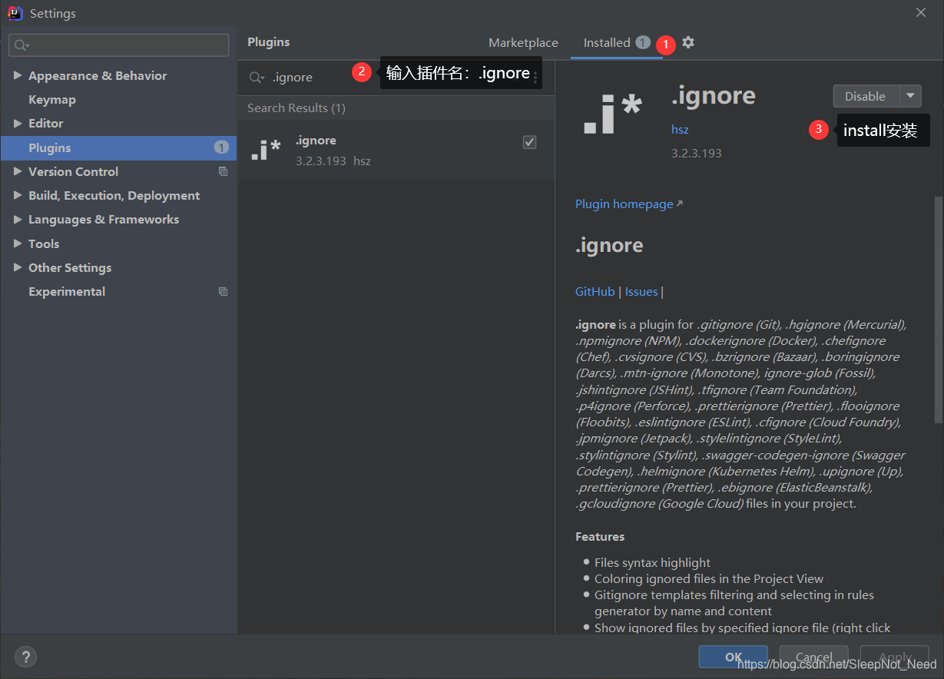
Task: Close the Settings dialog window
Action: click(921, 12)
